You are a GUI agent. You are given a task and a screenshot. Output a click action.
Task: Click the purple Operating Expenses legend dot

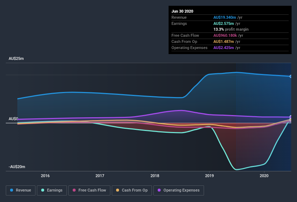tap(159, 190)
